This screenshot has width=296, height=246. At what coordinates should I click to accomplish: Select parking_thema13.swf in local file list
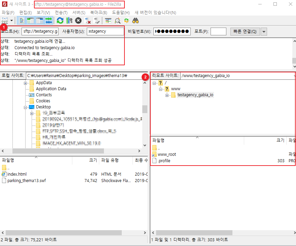(27, 180)
